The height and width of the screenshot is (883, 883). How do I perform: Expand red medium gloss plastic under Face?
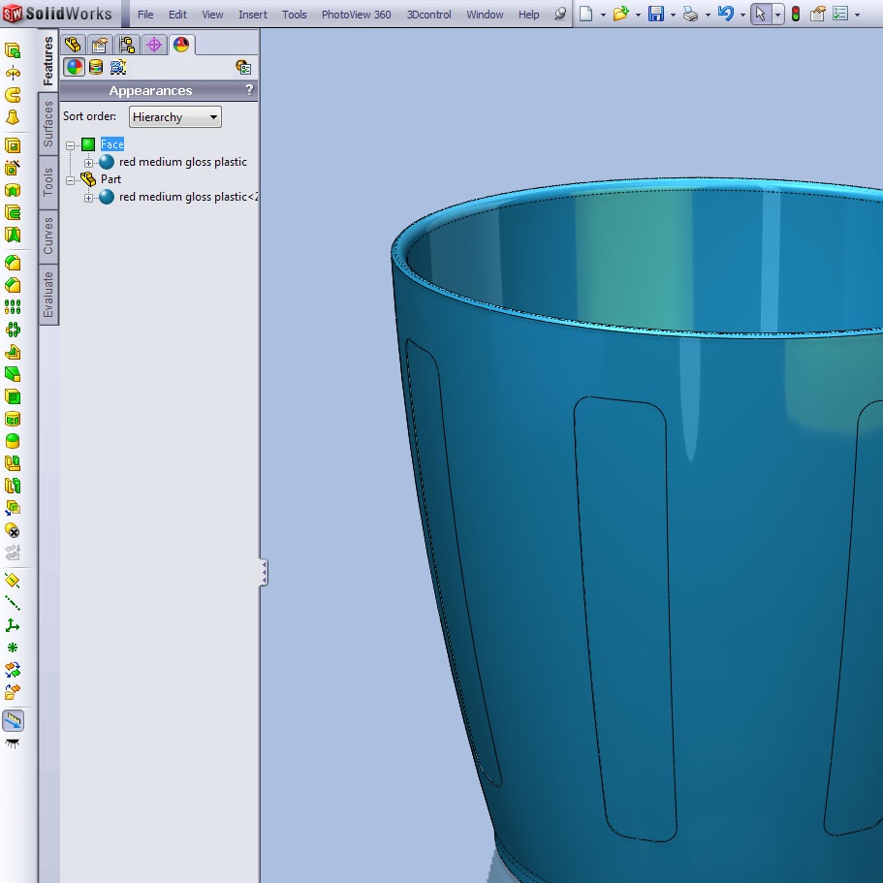click(x=89, y=163)
